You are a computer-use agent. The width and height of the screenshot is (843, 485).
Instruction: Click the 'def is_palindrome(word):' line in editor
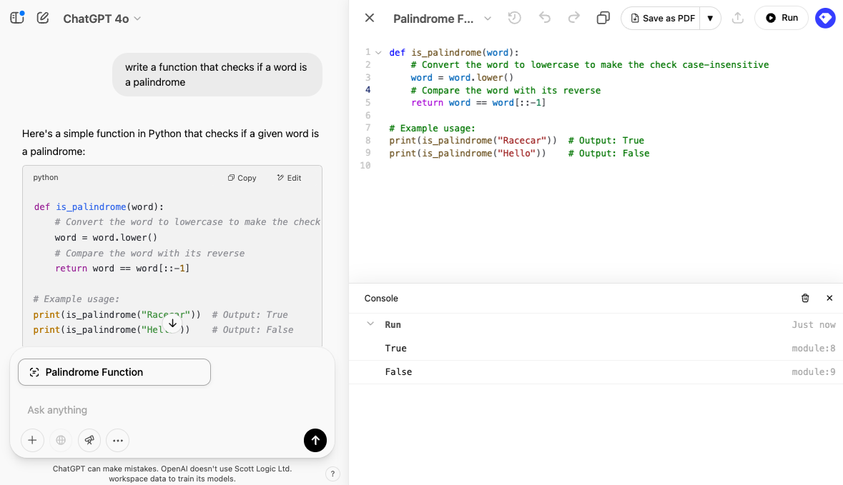pyautogui.click(x=454, y=53)
